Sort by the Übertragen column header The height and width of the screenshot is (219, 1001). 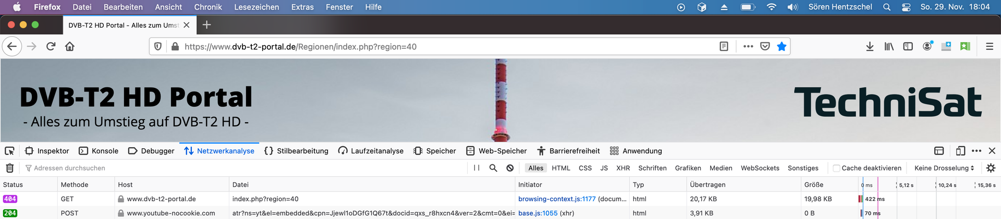coord(743,185)
